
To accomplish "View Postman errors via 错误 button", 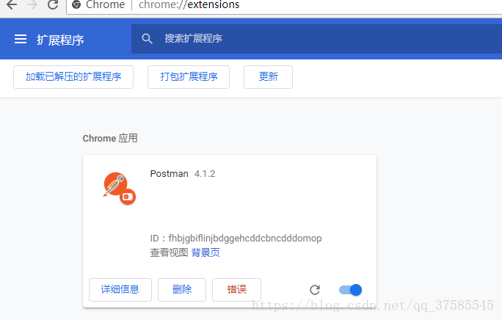I will pyautogui.click(x=236, y=290).
